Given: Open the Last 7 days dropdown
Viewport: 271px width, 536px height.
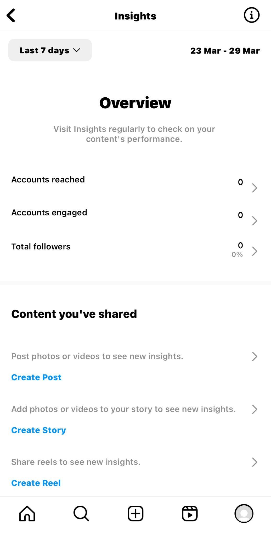Looking at the screenshot, I should click(x=50, y=50).
